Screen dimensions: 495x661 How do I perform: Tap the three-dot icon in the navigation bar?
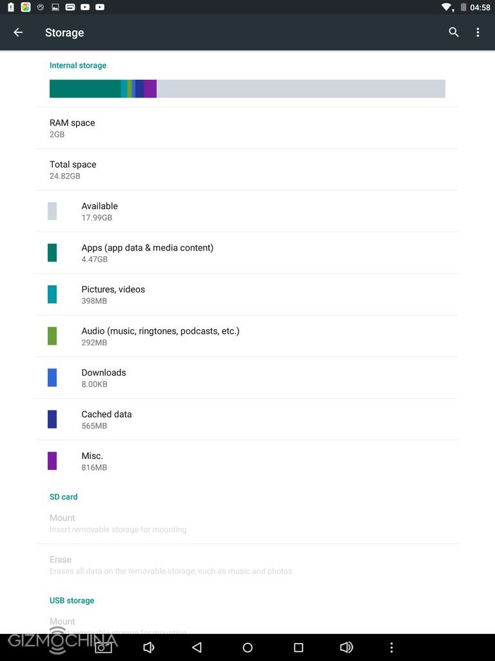coord(391,647)
